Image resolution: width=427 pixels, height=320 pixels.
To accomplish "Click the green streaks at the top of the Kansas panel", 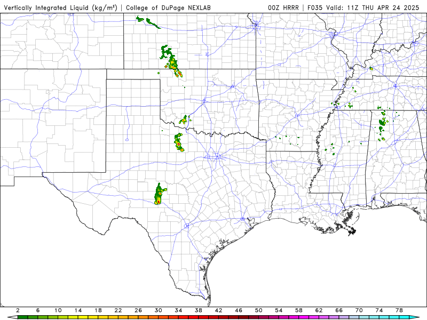I will (148, 22).
